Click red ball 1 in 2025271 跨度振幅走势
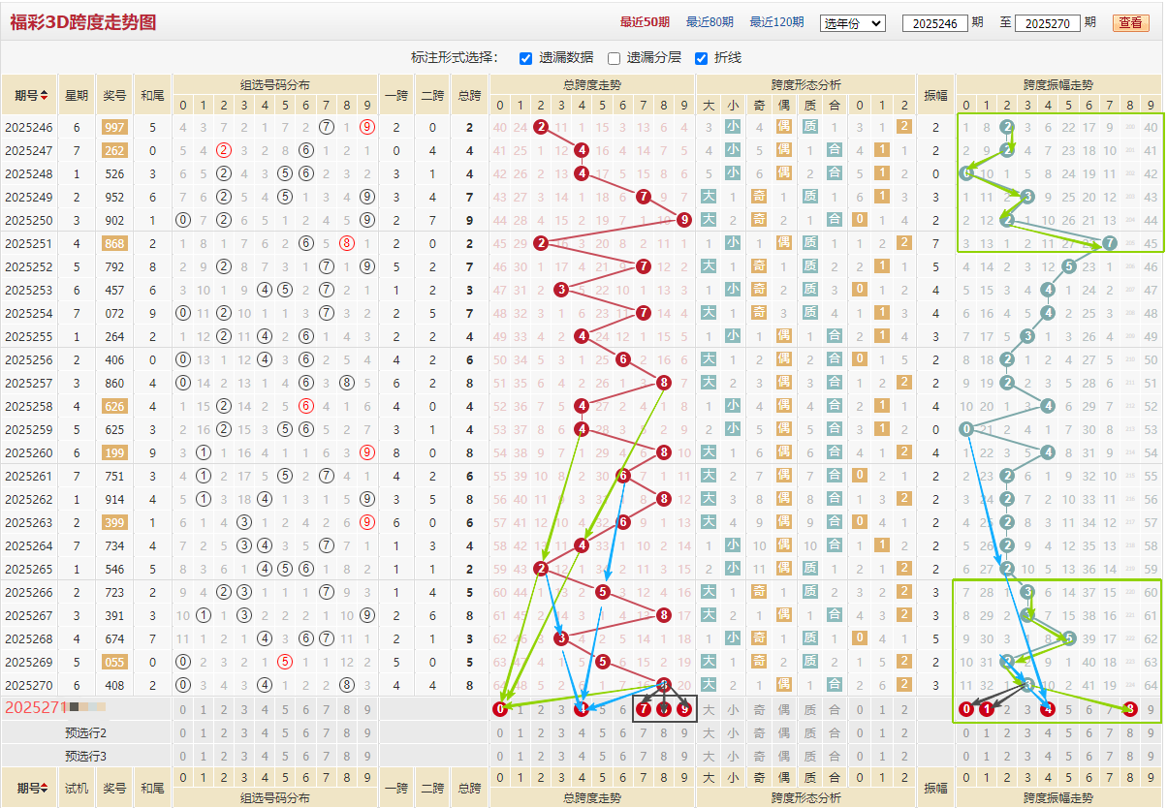The height and width of the screenshot is (808, 1167). tap(987, 709)
